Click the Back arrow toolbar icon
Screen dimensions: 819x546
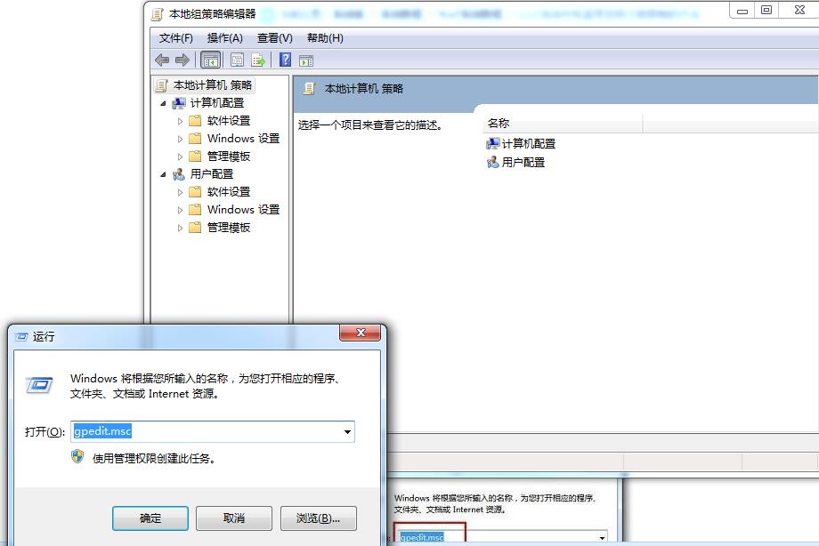(162, 60)
